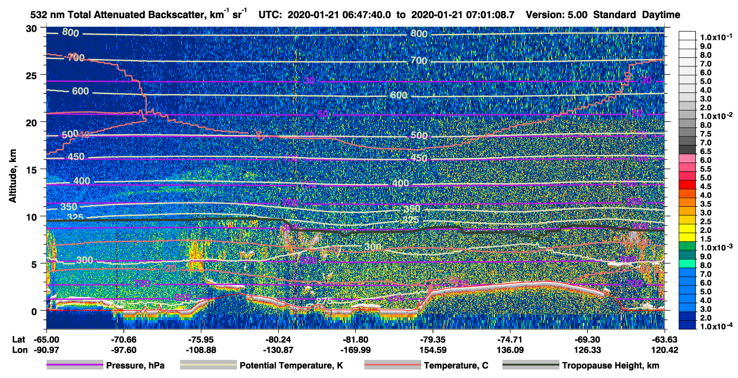Click the colorbar label '3.5'
The width and height of the screenshot is (738, 378).
[707, 203]
